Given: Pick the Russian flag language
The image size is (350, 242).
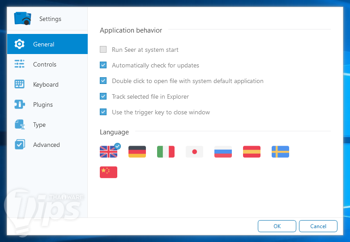Looking at the screenshot, I should coord(223,152).
